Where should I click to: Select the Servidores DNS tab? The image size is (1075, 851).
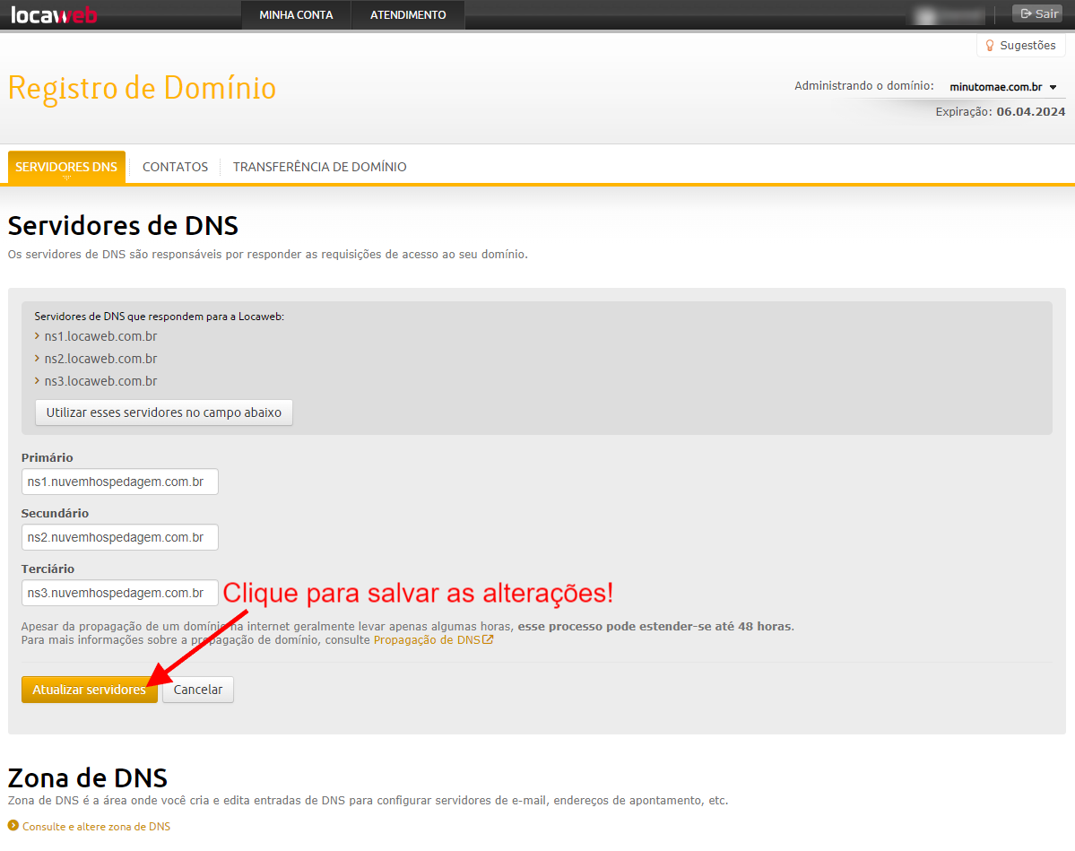[x=66, y=168]
